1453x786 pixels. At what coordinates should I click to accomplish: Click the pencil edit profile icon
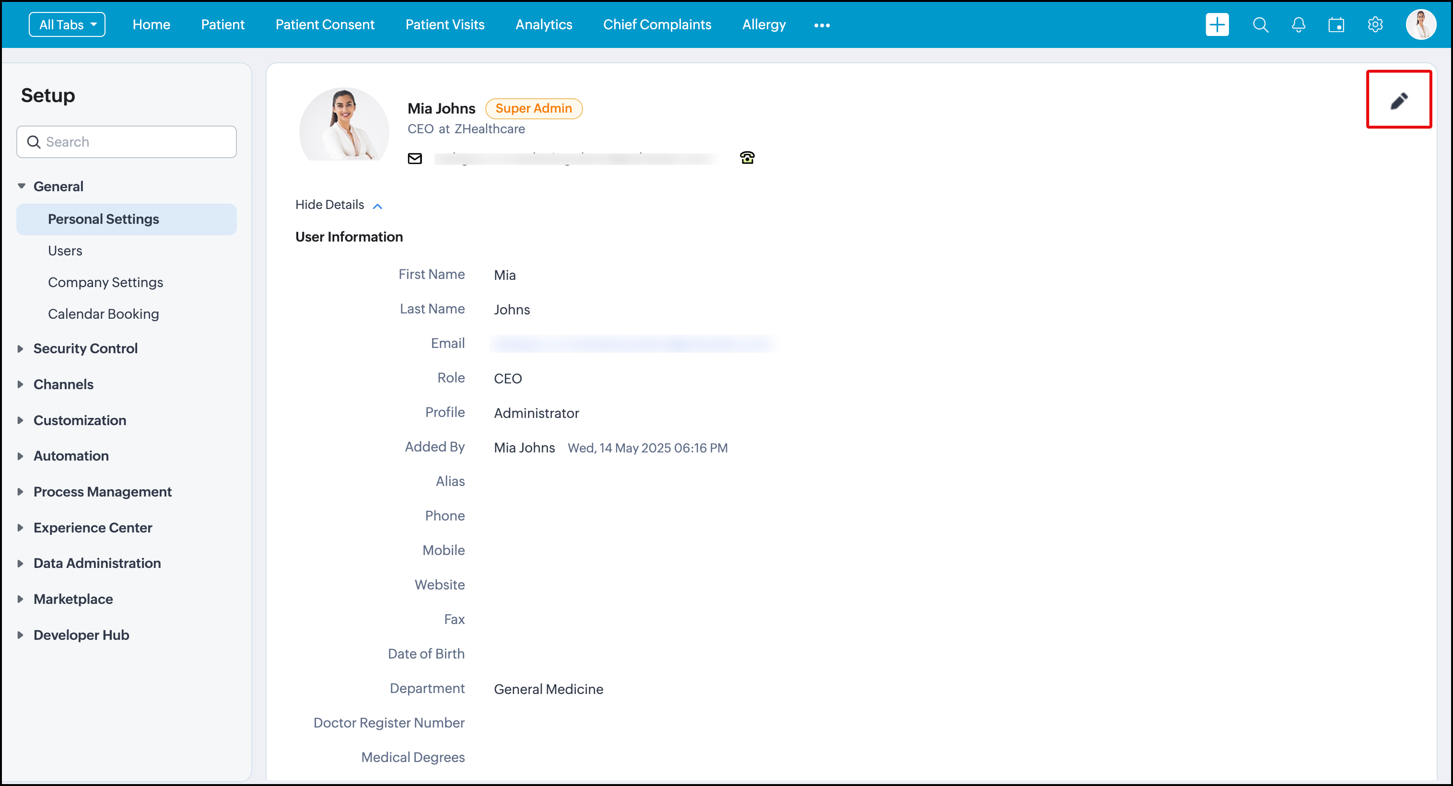pos(1398,101)
